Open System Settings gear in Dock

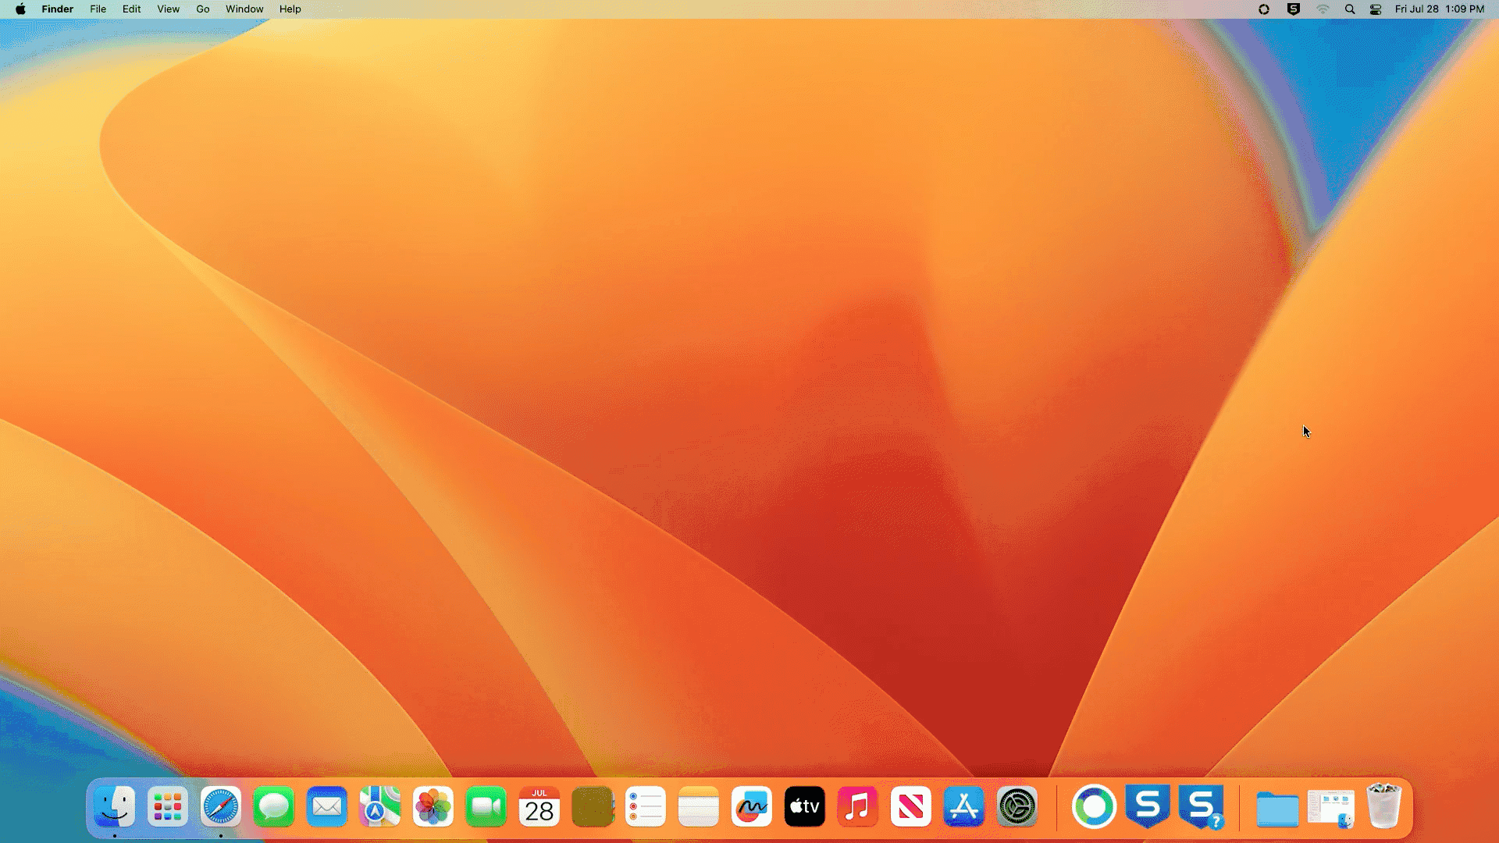click(x=1017, y=806)
